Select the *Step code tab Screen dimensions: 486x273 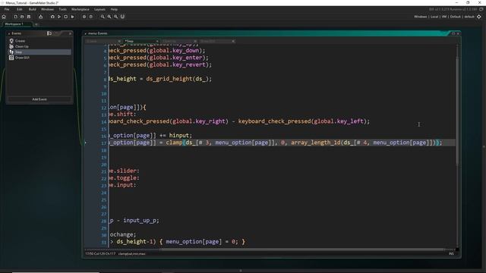click(141, 41)
